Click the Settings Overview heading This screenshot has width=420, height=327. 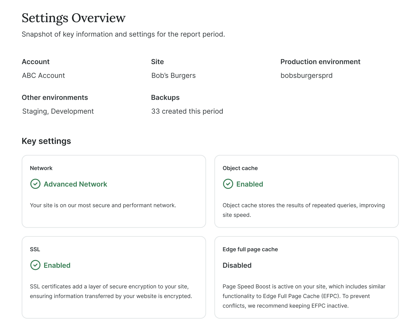[x=73, y=18]
